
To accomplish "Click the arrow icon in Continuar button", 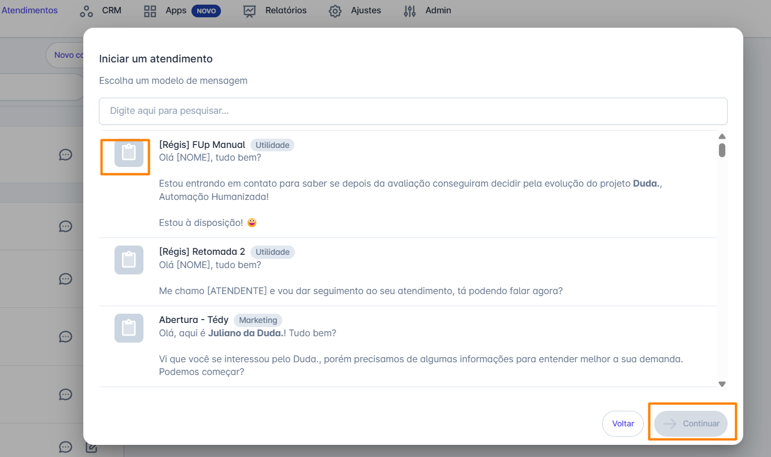I will (670, 423).
